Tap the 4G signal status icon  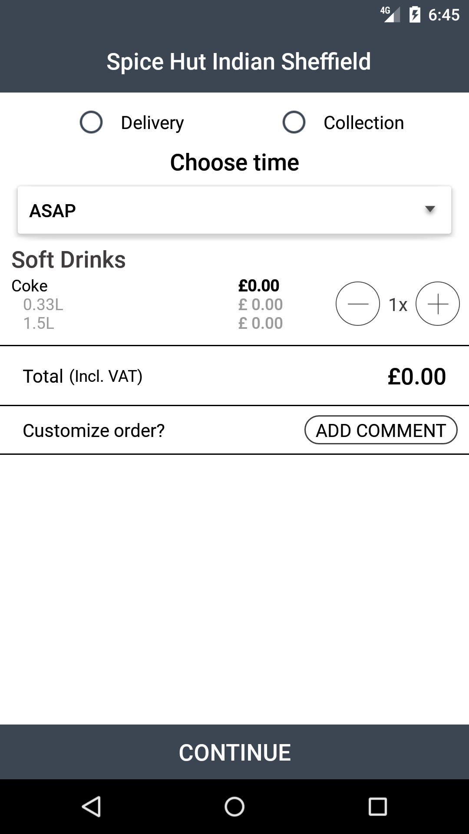coord(390,14)
